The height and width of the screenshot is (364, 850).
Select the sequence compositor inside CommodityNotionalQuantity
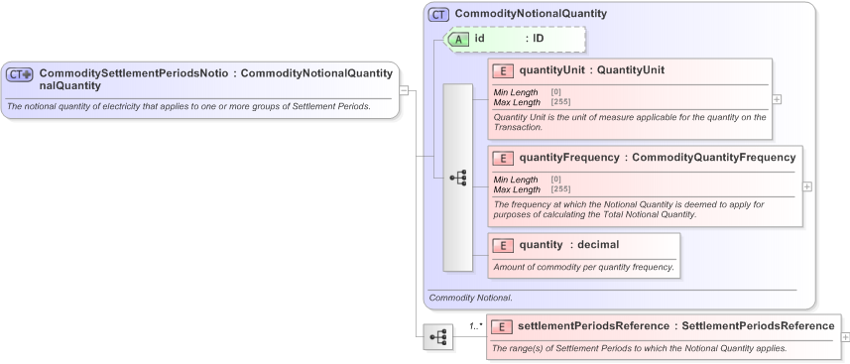pyautogui.click(x=458, y=178)
